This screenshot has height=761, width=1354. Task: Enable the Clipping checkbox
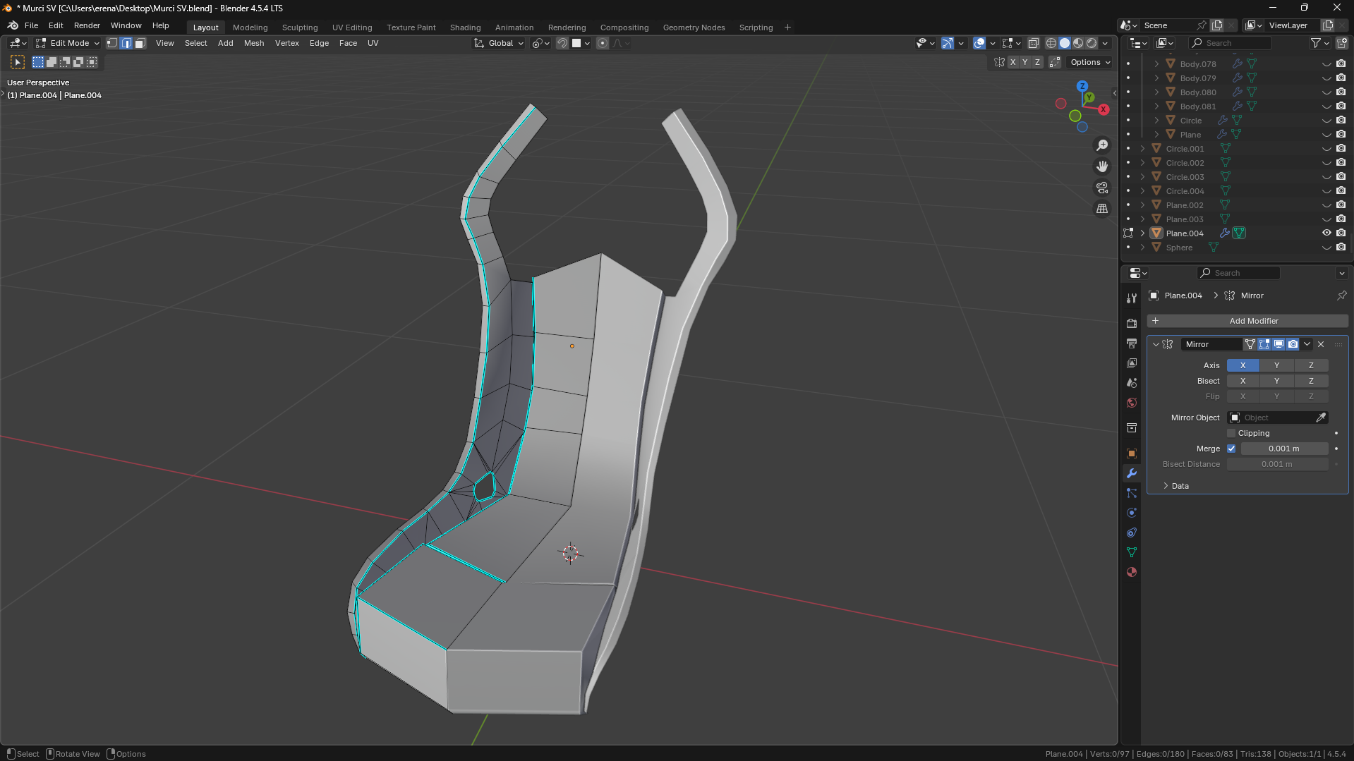coord(1232,433)
